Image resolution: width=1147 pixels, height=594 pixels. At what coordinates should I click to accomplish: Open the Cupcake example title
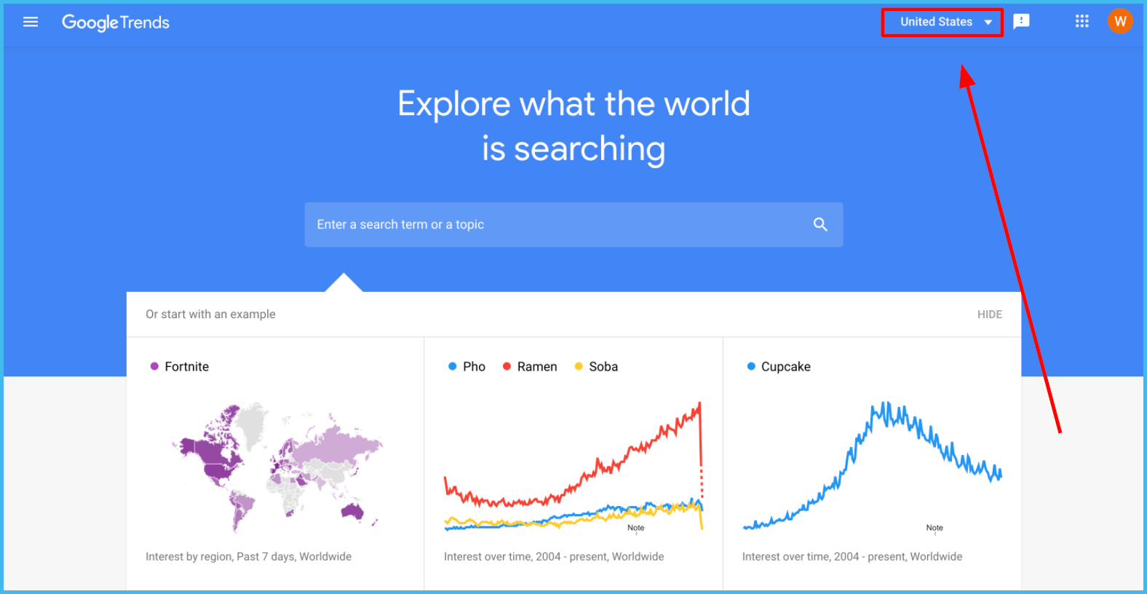coord(785,367)
